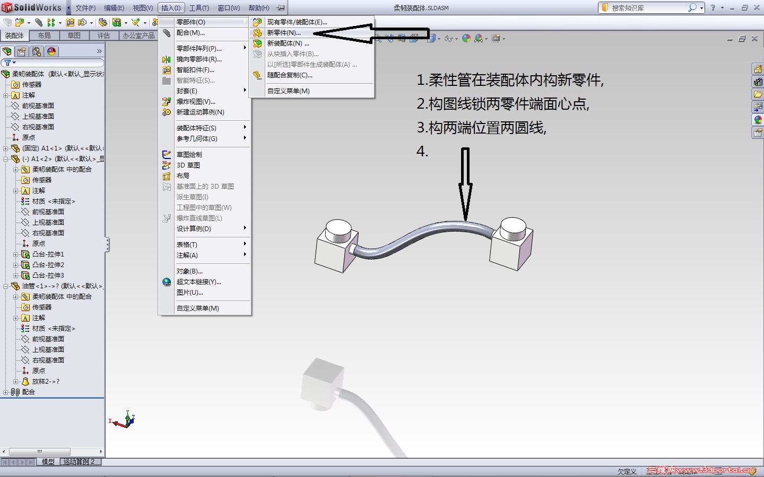Open the Appearances task pane icon

pos(758,120)
